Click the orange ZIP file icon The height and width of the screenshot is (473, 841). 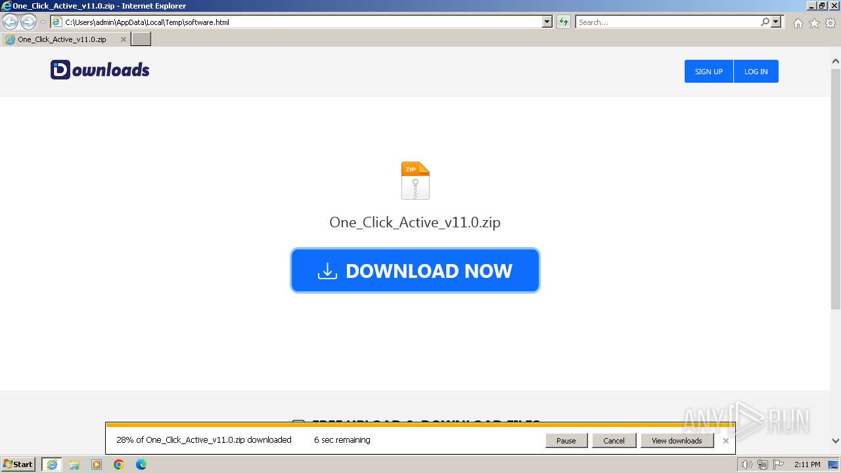coord(415,181)
